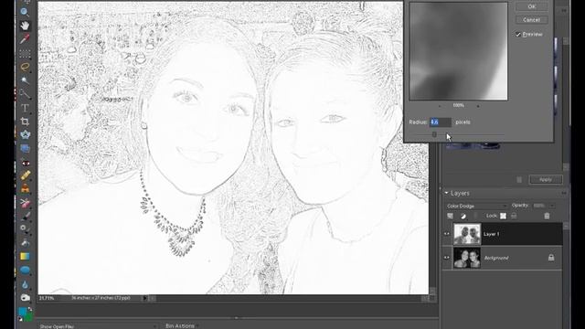This screenshot has height=329, width=585.
Task: Select the Crop tool
Action: (x=25, y=122)
